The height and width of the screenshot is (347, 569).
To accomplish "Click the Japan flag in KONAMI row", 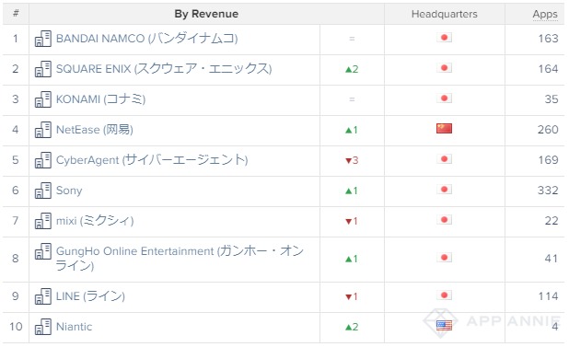I will tap(444, 98).
